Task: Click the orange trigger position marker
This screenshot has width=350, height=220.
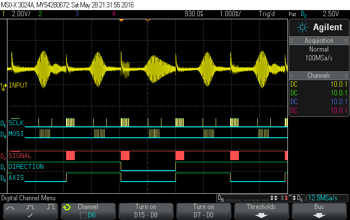Action: (x=121, y=21)
